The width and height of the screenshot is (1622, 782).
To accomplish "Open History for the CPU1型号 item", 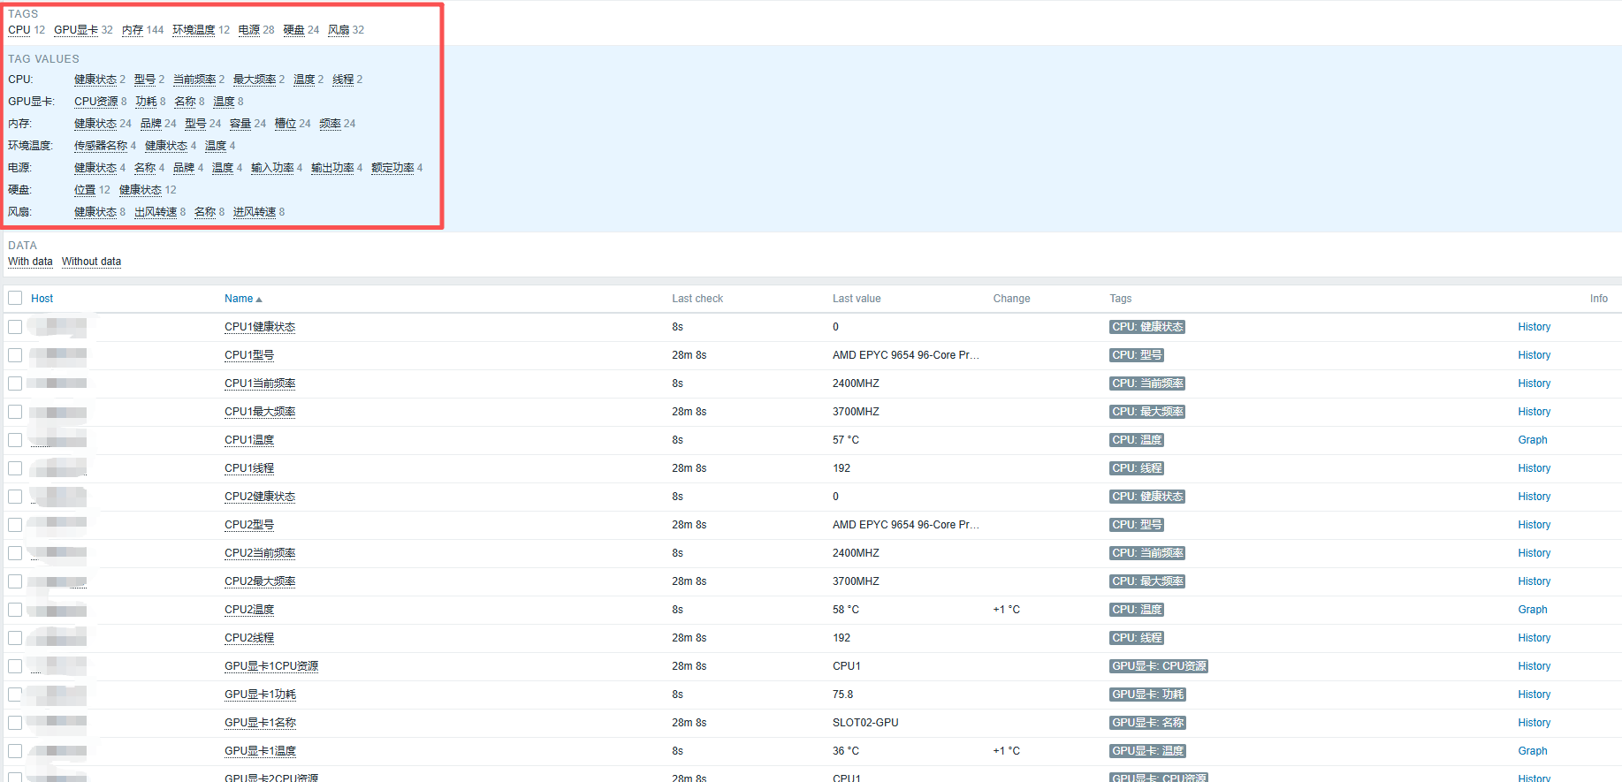I will tap(1534, 355).
